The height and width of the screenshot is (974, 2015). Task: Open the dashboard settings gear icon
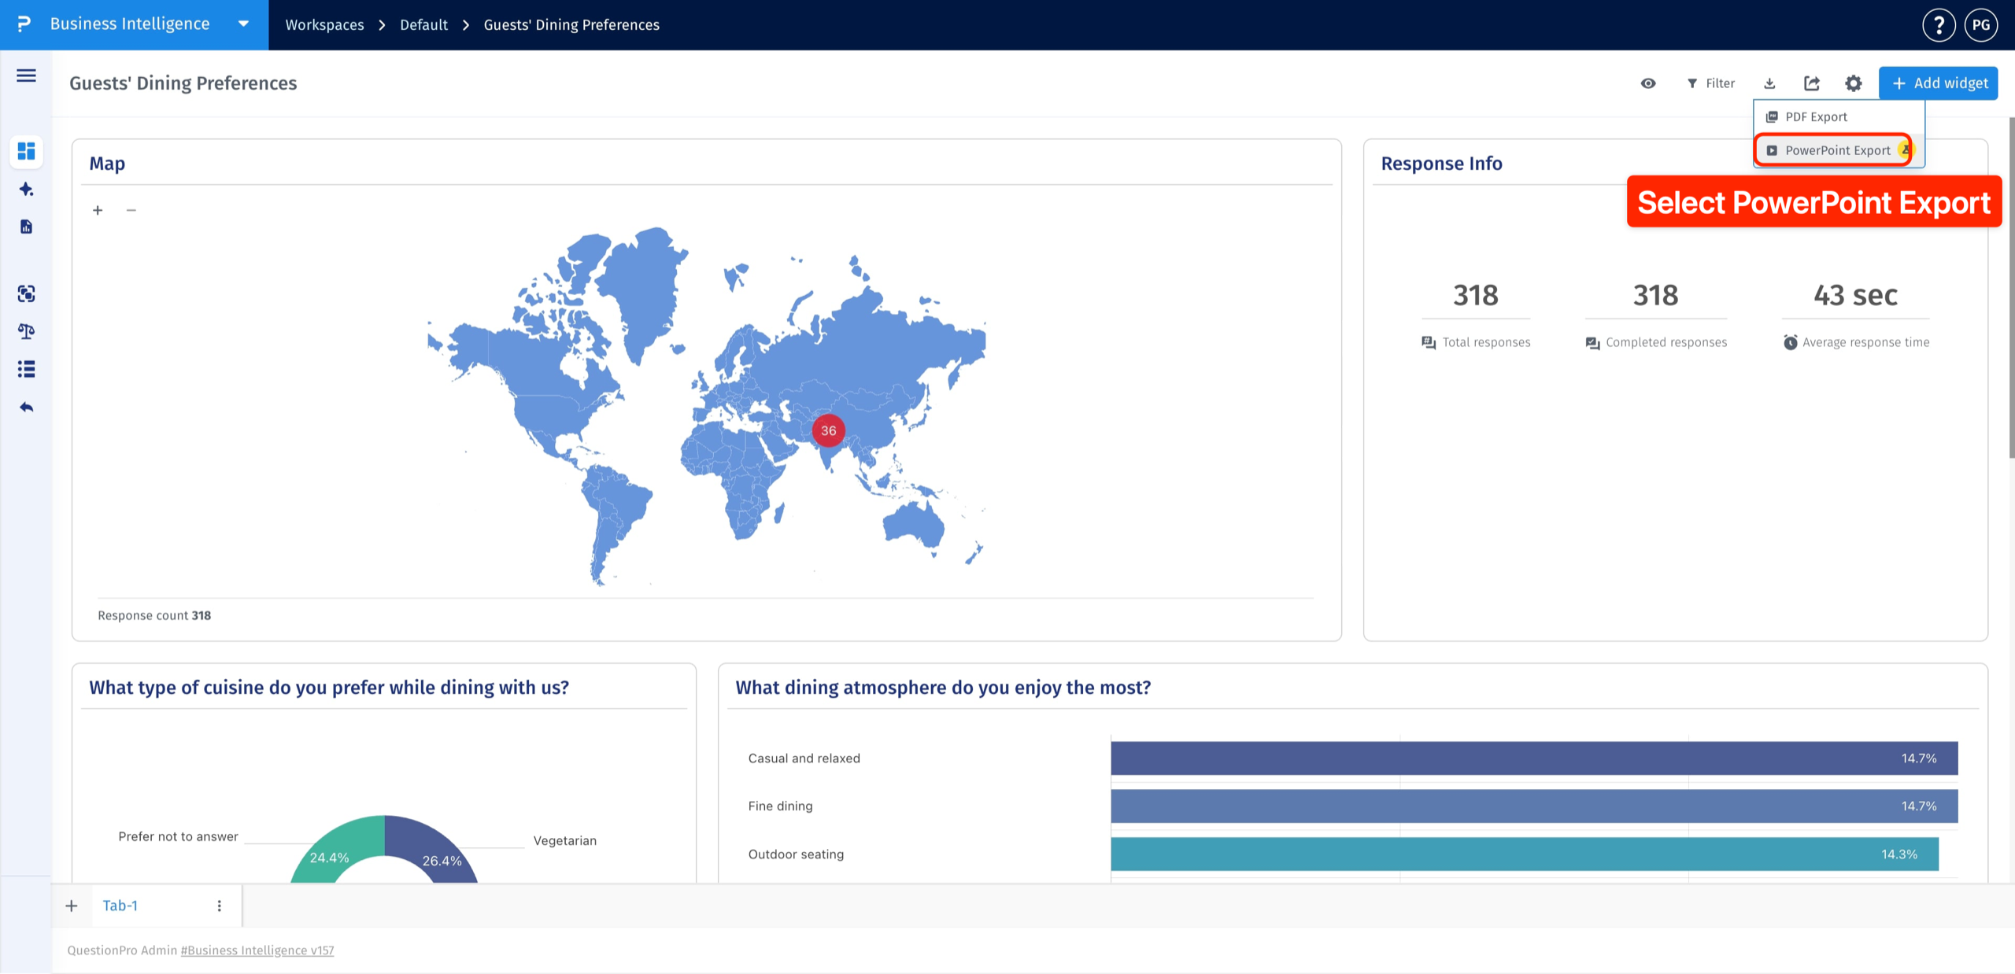tap(1854, 83)
